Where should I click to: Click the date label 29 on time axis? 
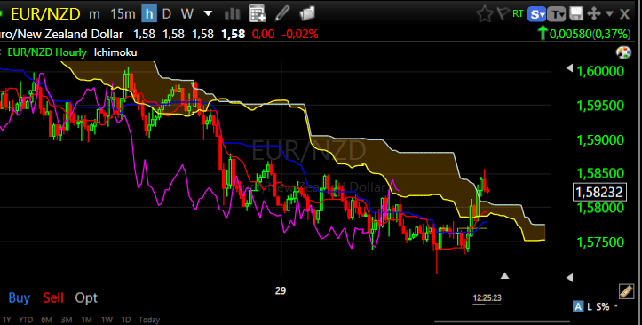coord(280,291)
